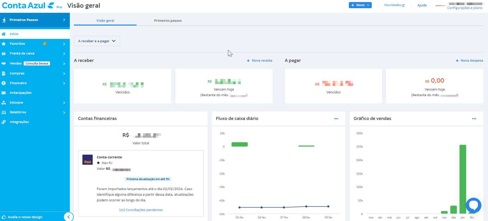
Task: Open Início in the sidebar
Action: (35, 34)
